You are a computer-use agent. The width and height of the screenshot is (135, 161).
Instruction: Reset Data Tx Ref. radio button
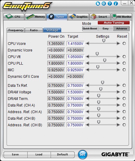(124, 85)
